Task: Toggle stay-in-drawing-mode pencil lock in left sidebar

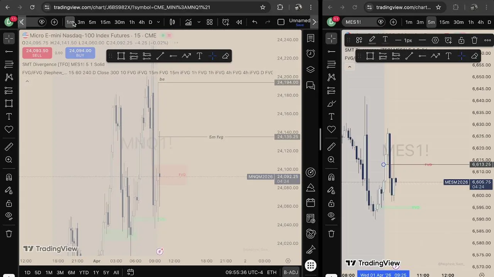Action: [x=9, y=190]
